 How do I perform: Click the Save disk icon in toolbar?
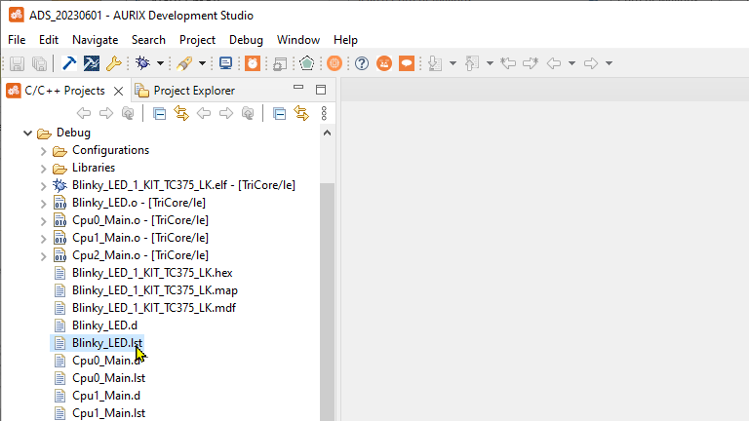click(x=17, y=63)
